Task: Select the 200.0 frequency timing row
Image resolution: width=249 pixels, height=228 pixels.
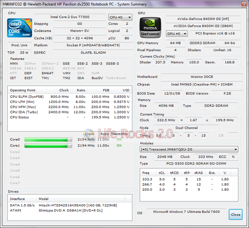Action: point(189,190)
